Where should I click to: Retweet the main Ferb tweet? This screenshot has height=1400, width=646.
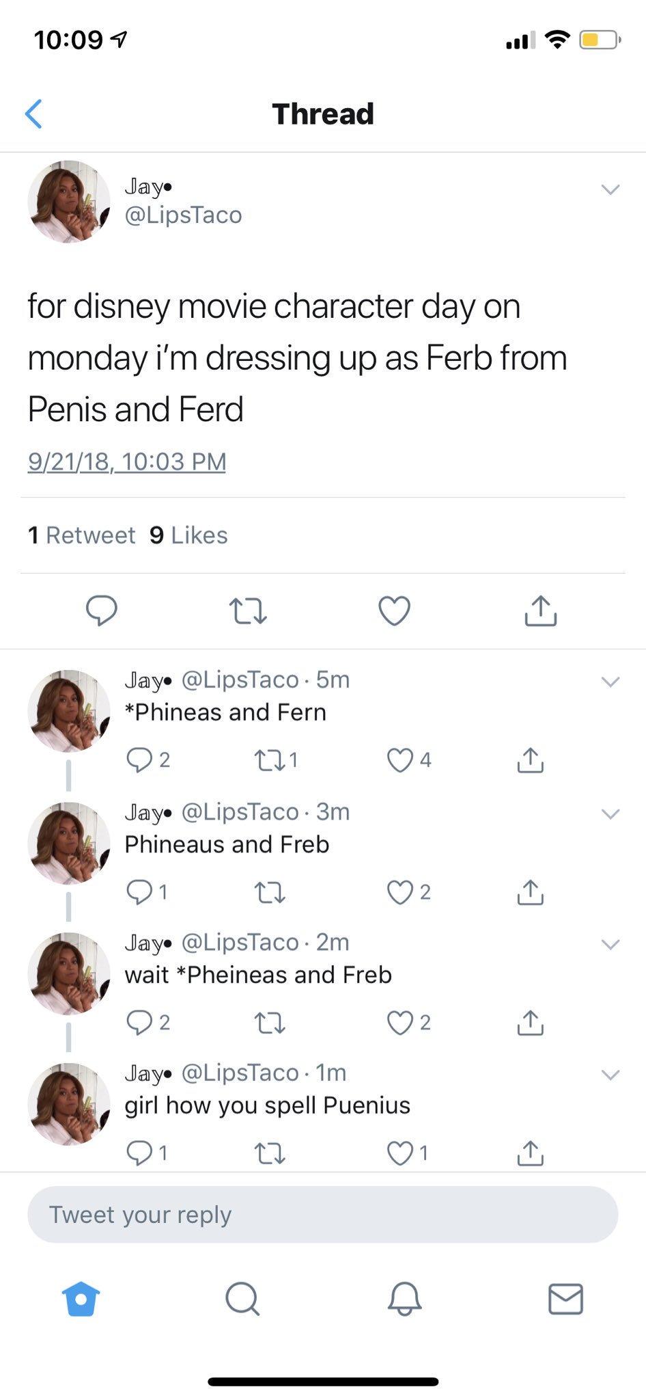(x=247, y=610)
